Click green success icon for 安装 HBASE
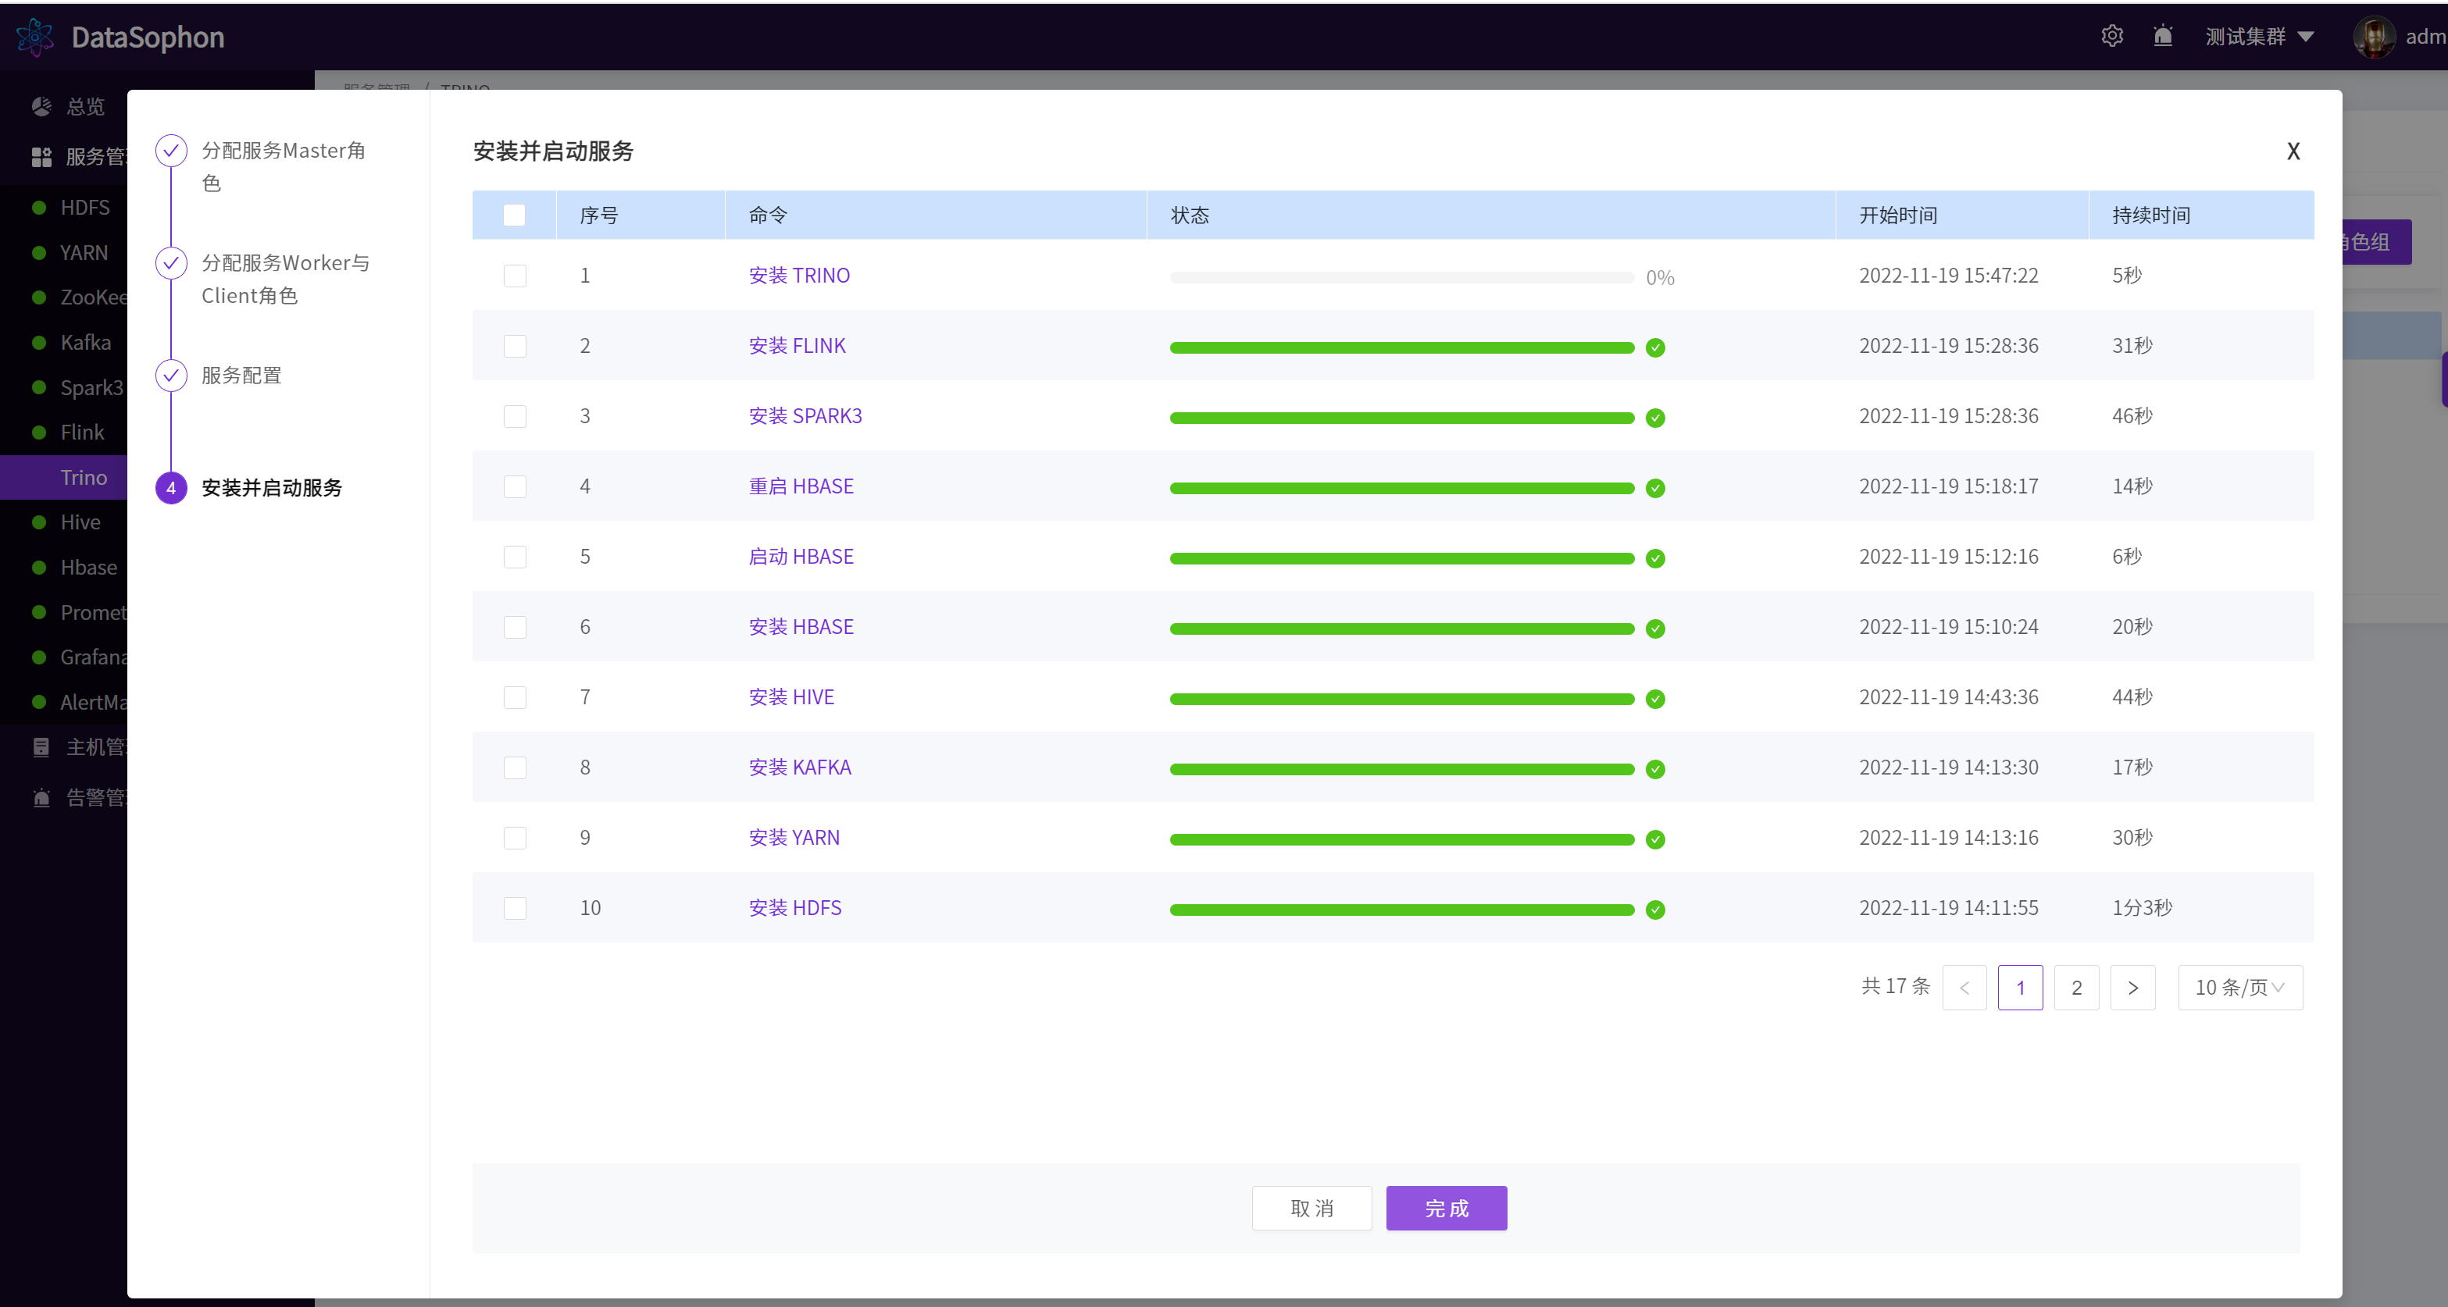The width and height of the screenshot is (2448, 1307). tap(1655, 629)
